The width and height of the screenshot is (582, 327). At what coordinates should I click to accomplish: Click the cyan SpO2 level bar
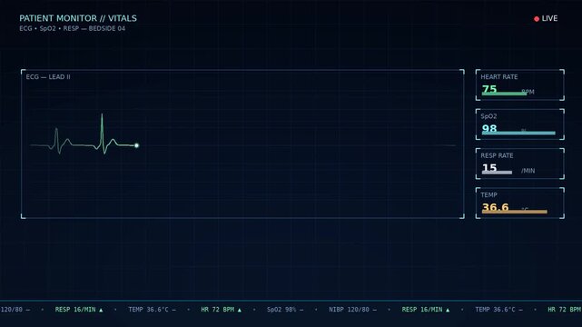click(x=518, y=134)
